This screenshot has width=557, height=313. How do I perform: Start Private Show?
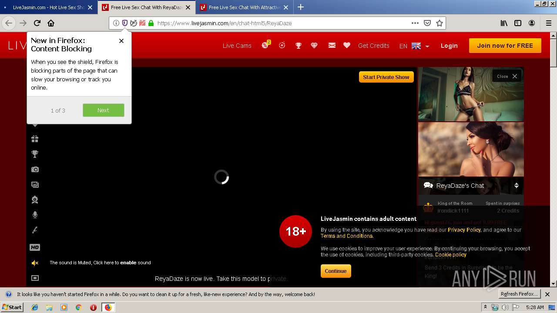[386, 77]
